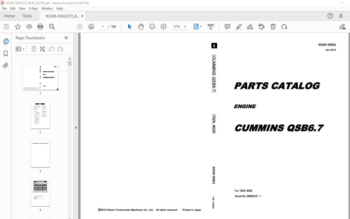Click the April 2019 date text
Viewport: 350px width, 219px height.
pos(331,50)
